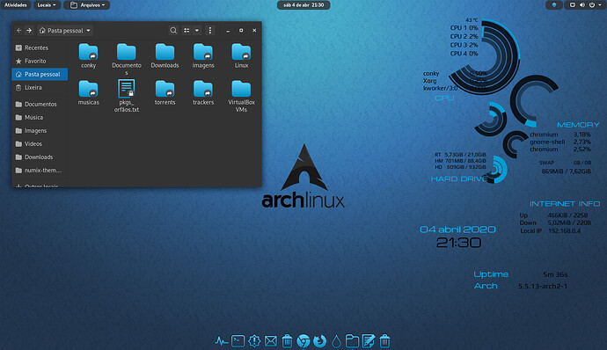Expand the system menu arrow in top bar
Screen dimensions: 607x350
pyautogui.click(x=600, y=5)
